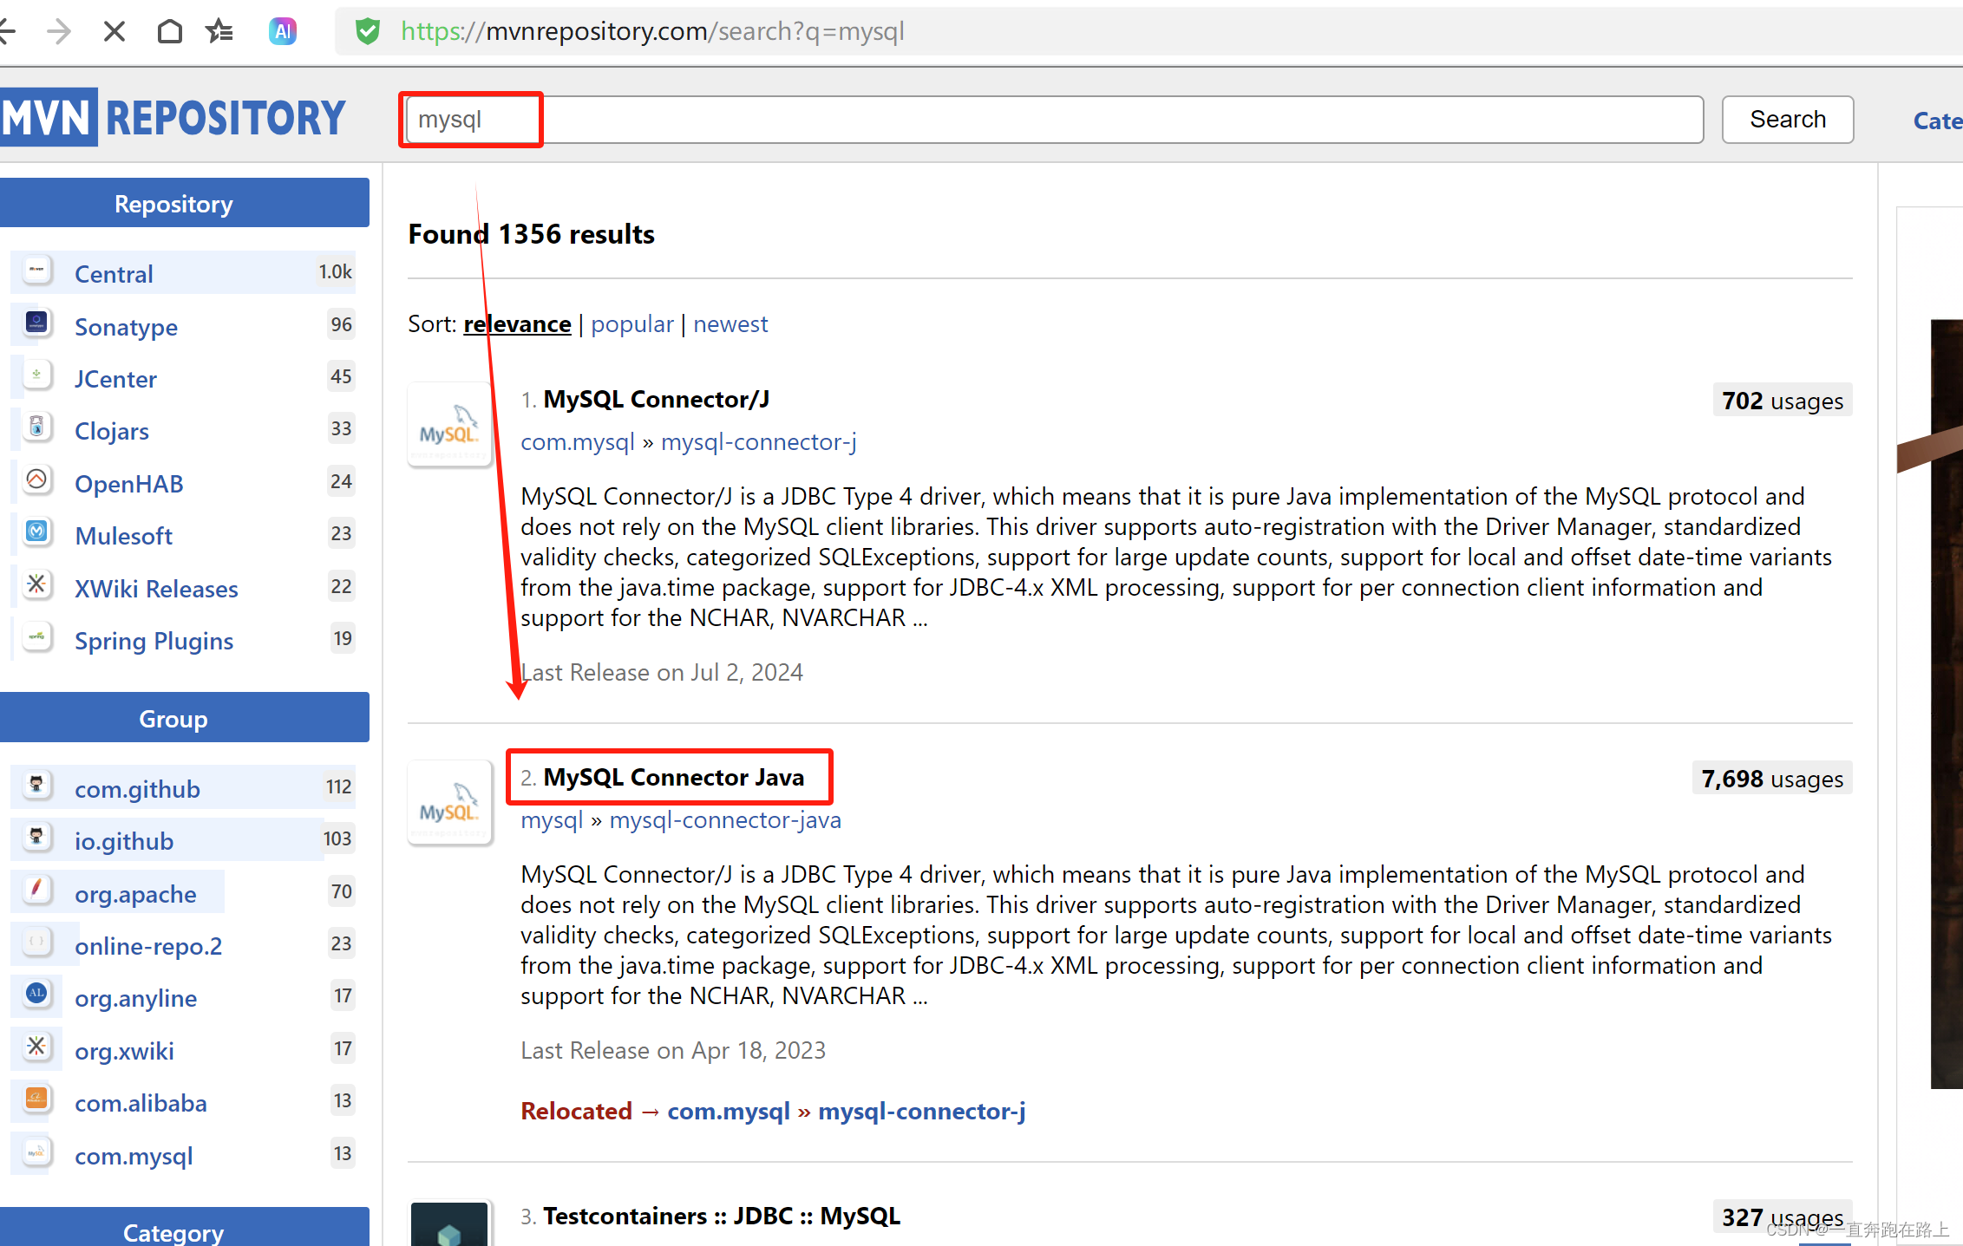Filter by org.anyline group
This screenshot has height=1246, width=1963.
click(x=135, y=998)
